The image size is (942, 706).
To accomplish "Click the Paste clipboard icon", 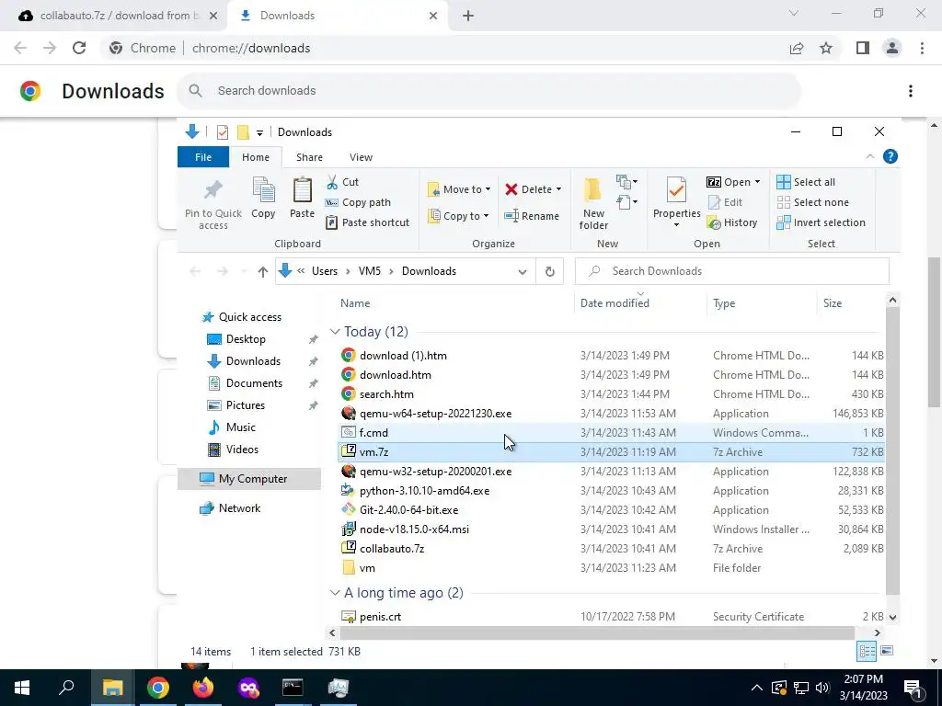I will pyautogui.click(x=302, y=191).
